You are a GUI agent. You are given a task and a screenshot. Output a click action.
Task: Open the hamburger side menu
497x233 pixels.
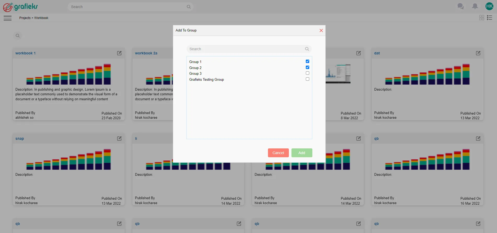pos(8,18)
